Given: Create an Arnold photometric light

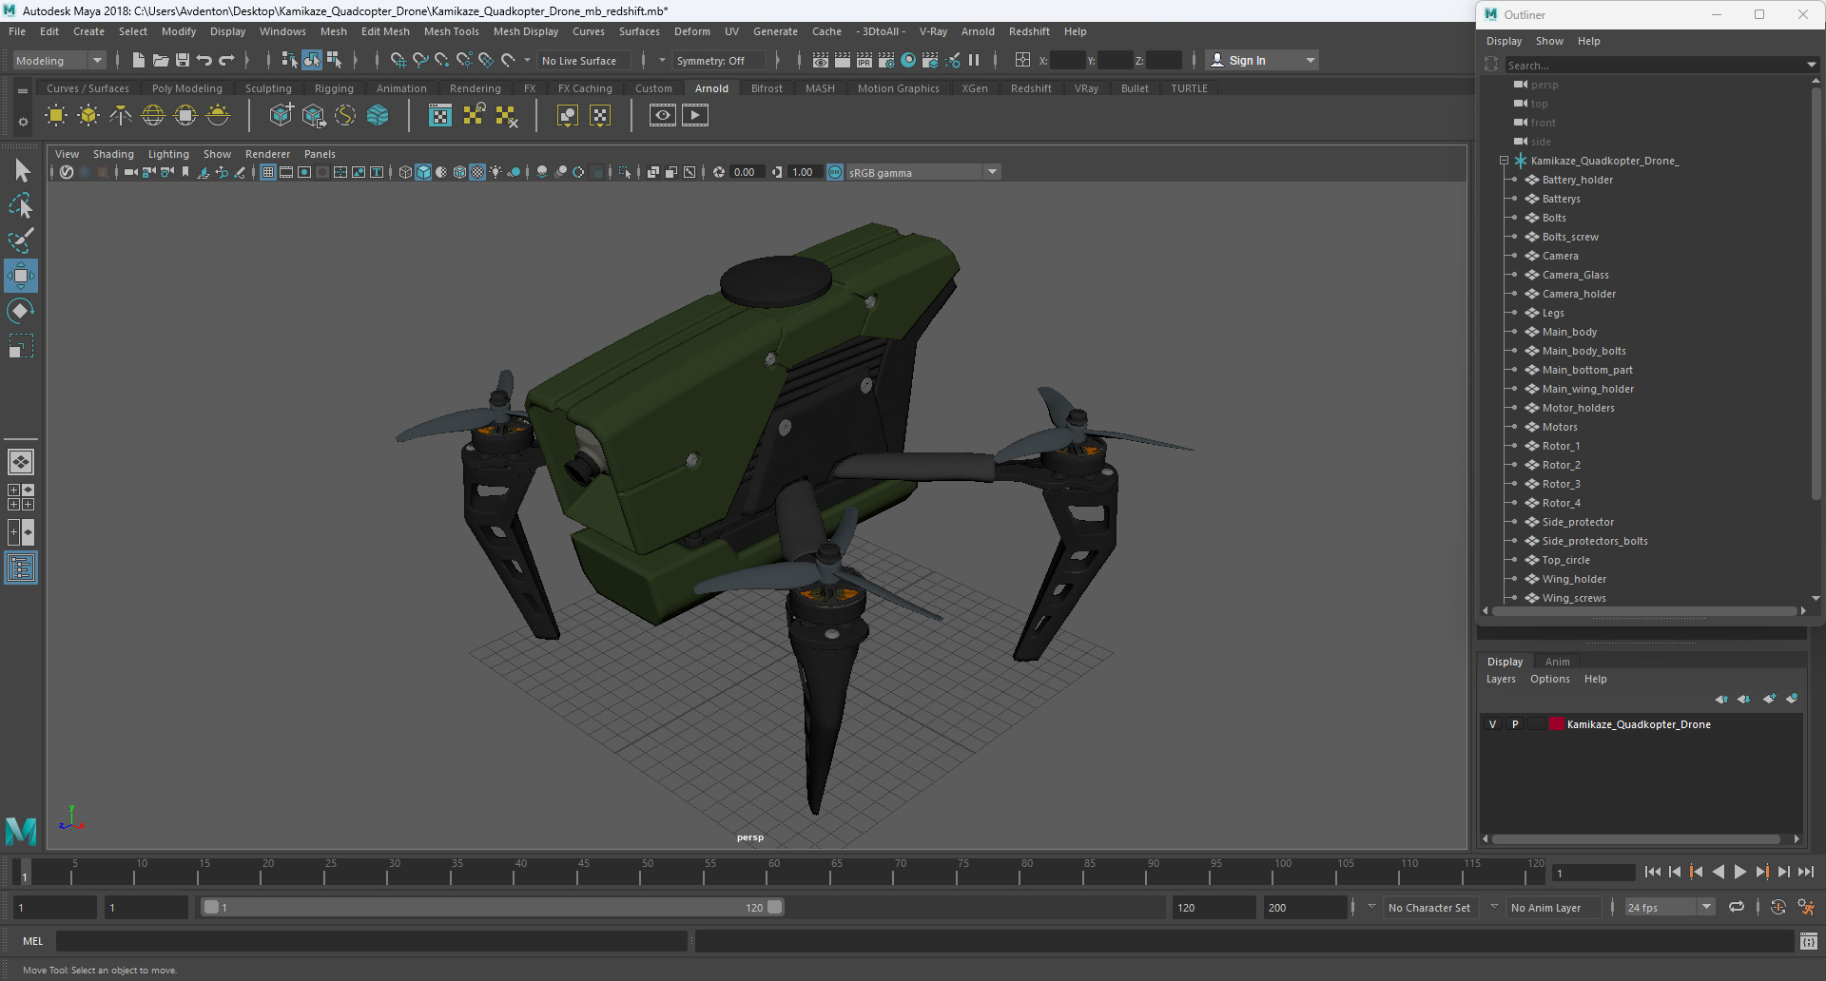Looking at the screenshot, I should [x=121, y=116].
